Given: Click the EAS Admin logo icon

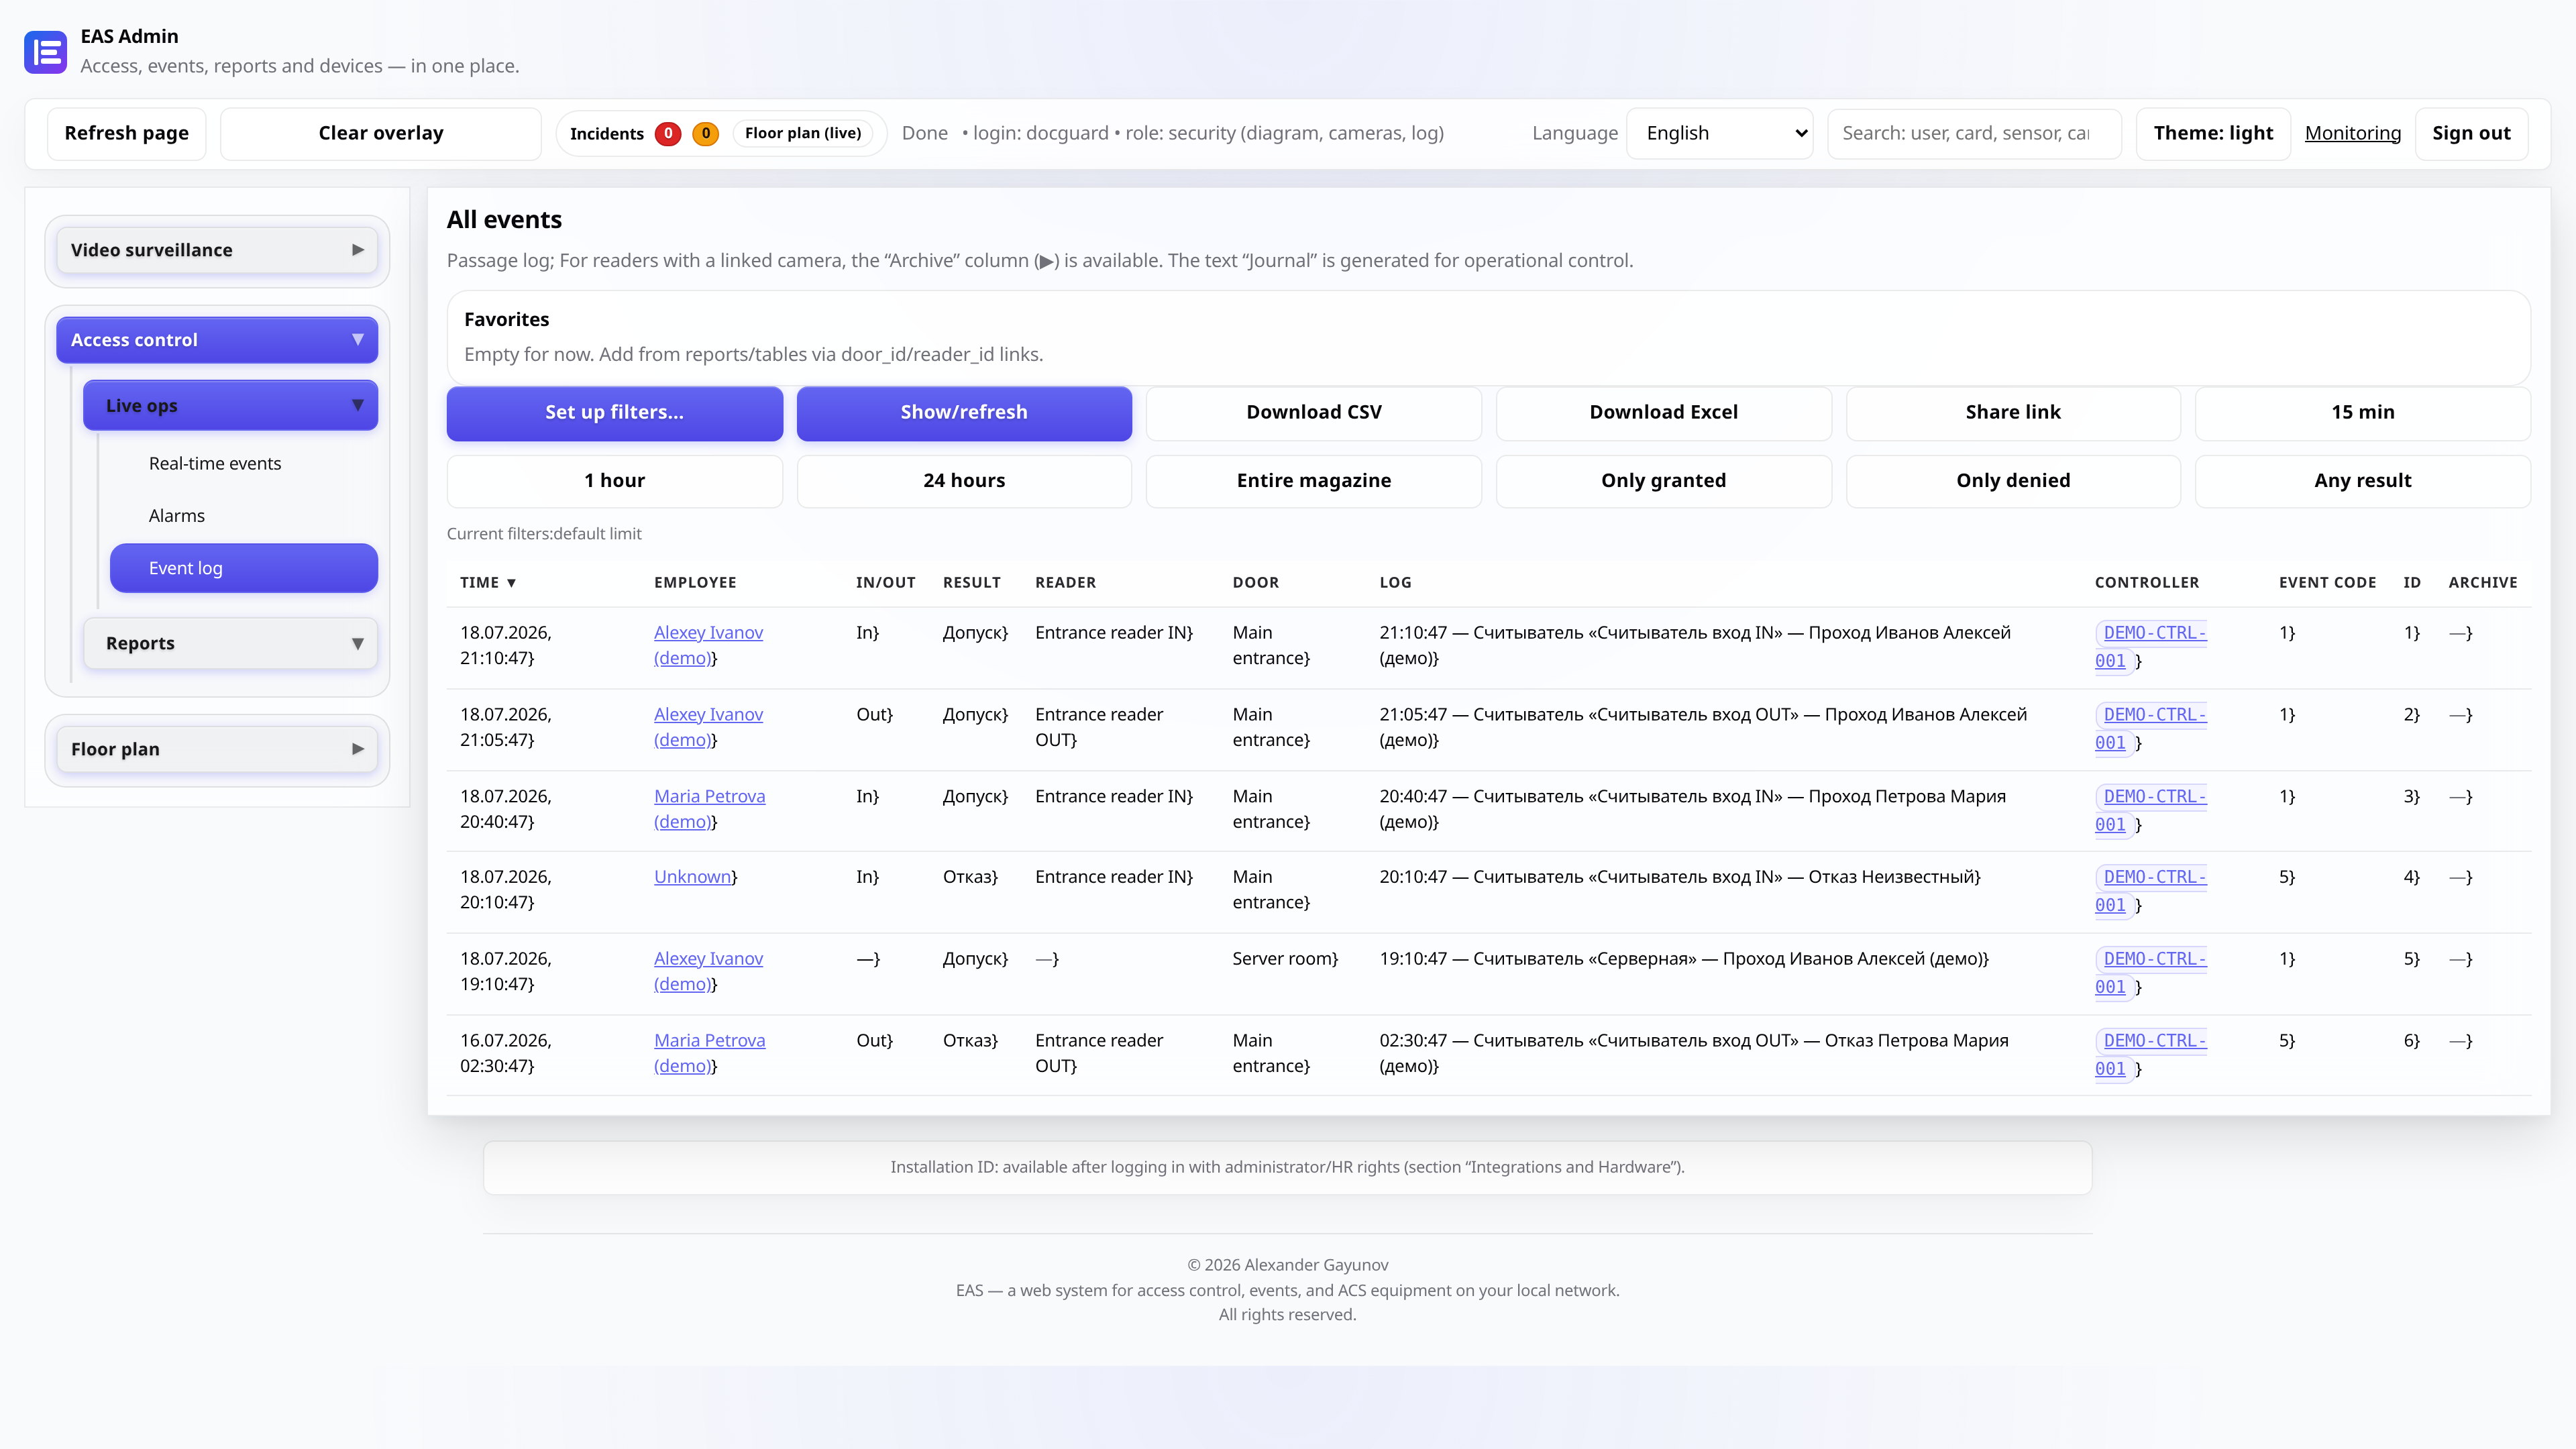Looking at the screenshot, I should (x=45, y=52).
